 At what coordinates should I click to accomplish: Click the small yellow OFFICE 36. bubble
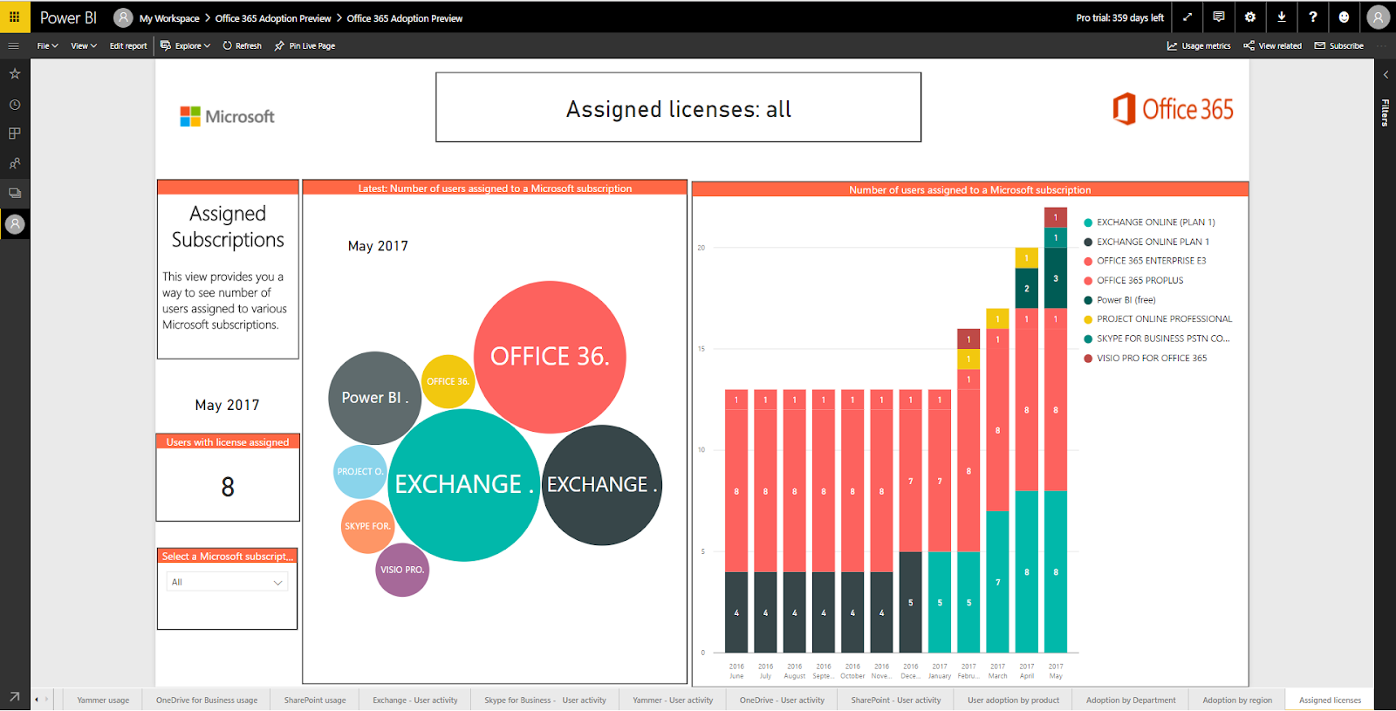point(448,381)
